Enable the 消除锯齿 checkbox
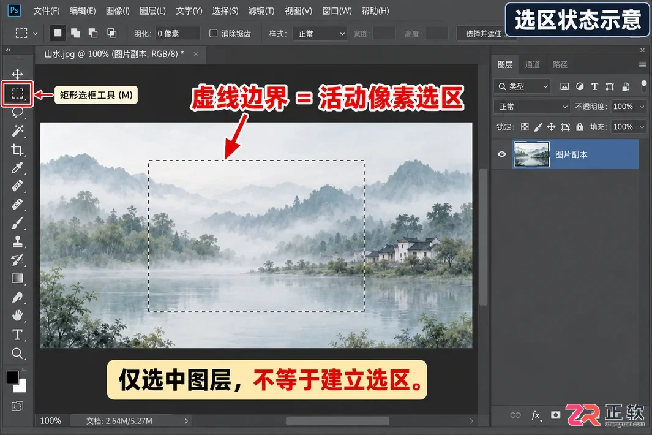652x435 pixels. pos(213,33)
